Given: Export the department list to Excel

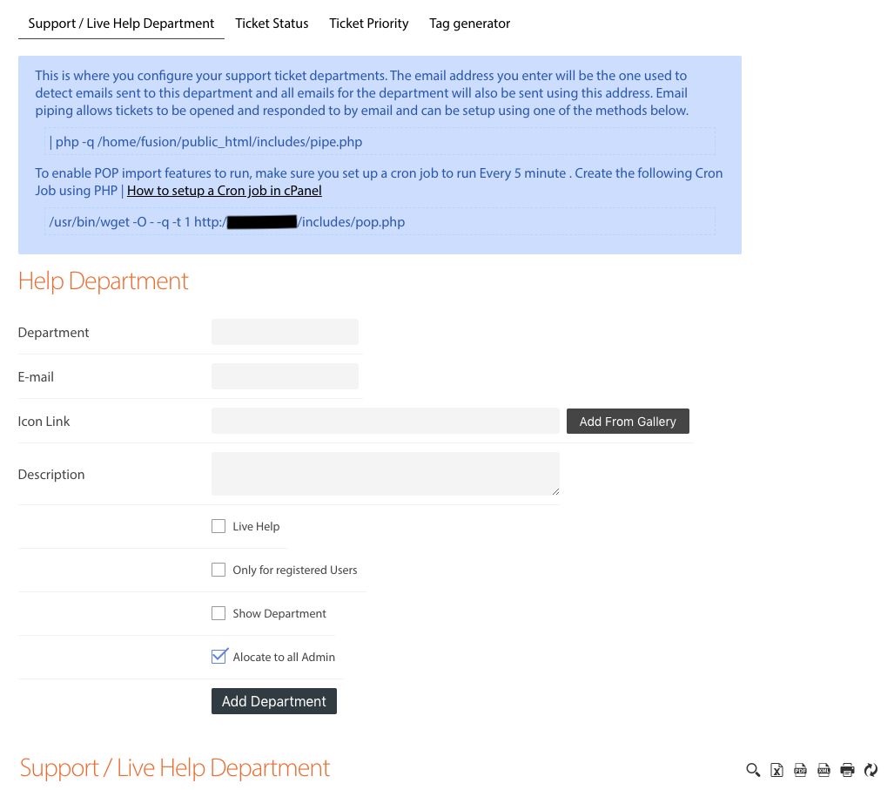Looking at the screenshot, I should [776, 770].
